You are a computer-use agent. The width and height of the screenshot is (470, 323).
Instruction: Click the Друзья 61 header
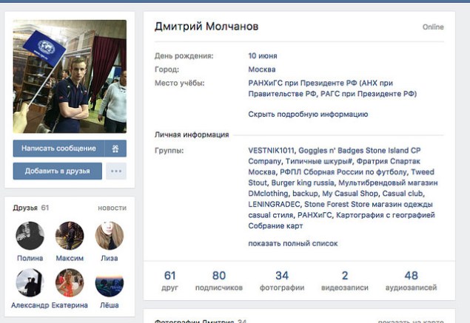coord(31,208)
